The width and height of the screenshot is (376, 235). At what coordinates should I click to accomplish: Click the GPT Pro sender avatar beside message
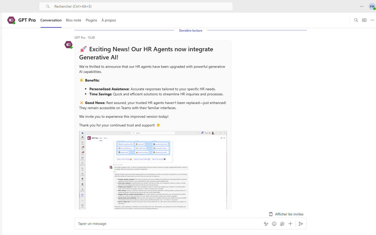(x=68, y=45)
